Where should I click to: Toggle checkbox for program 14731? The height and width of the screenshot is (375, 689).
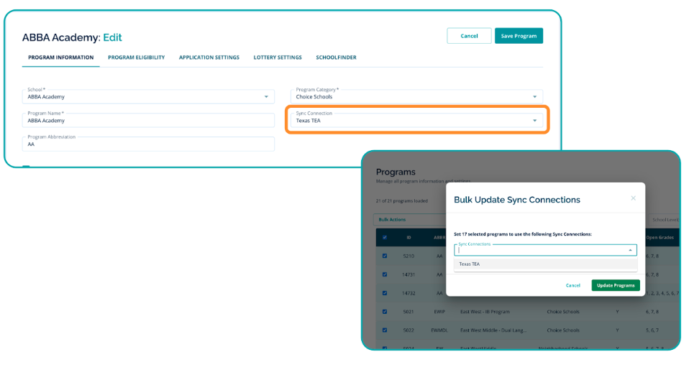point(385,274)
